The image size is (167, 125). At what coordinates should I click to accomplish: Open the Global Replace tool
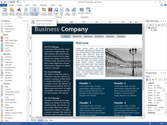point(50,11)
